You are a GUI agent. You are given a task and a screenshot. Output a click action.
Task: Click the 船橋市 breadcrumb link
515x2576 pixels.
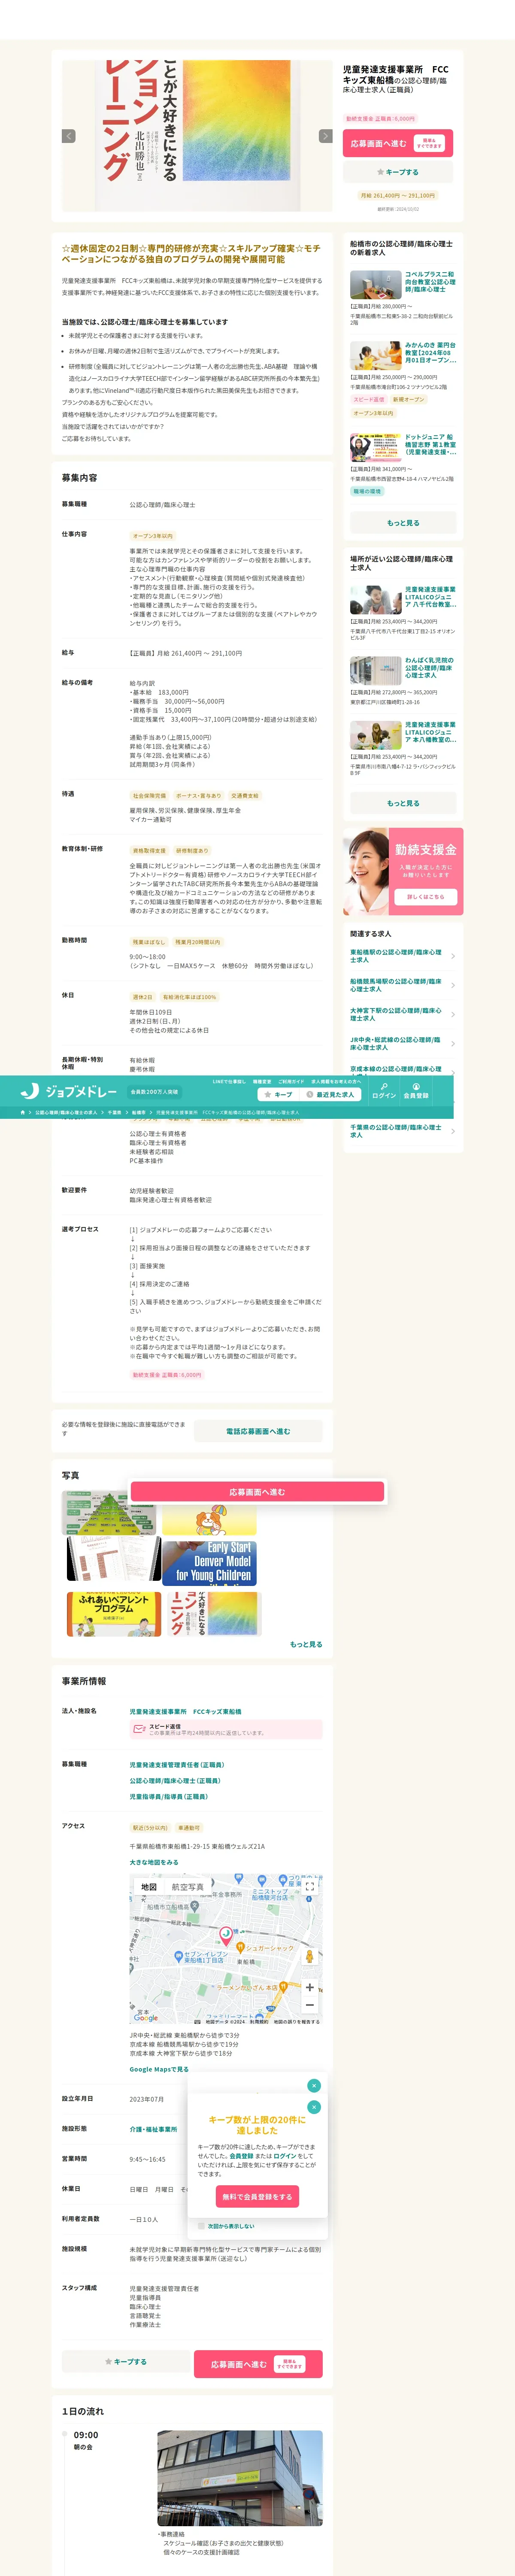139,1112
